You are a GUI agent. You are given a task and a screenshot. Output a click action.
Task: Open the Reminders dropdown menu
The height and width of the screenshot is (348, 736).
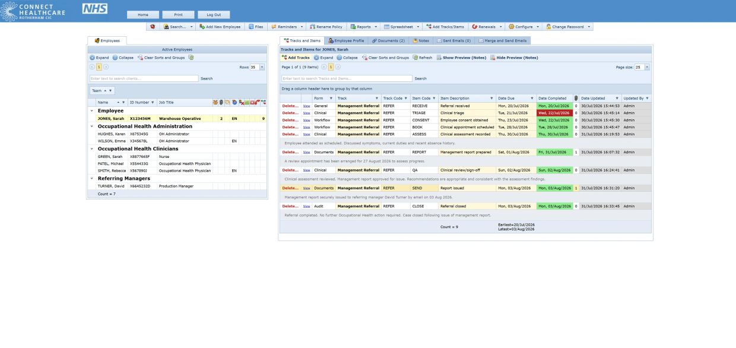287,27
